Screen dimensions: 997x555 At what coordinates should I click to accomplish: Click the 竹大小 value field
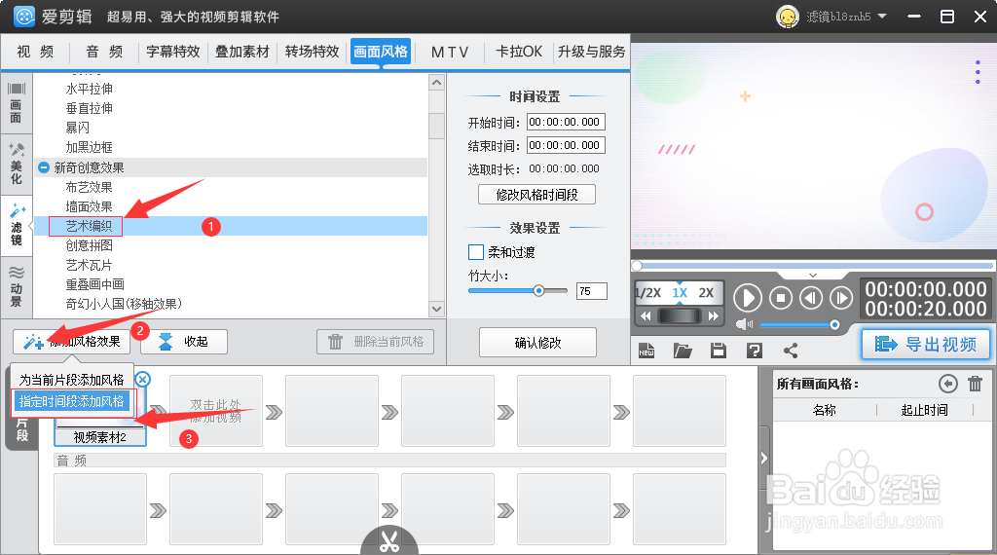click(x=591, y=291)
